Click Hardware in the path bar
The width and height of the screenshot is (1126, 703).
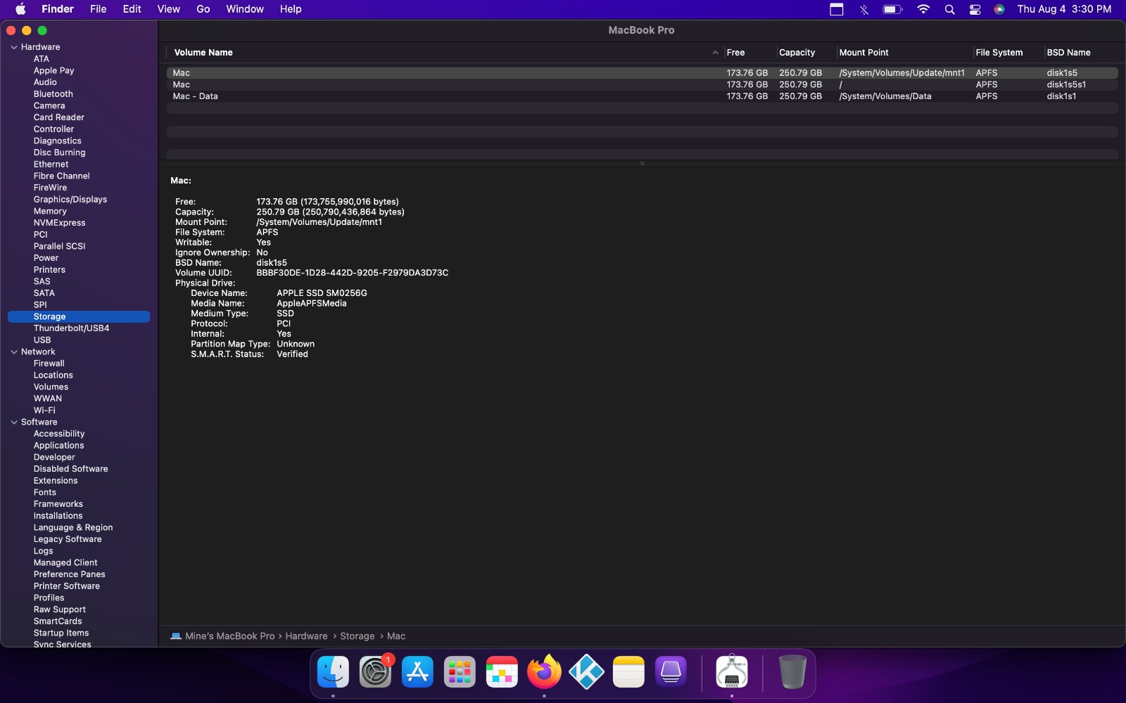click(306, 636)
